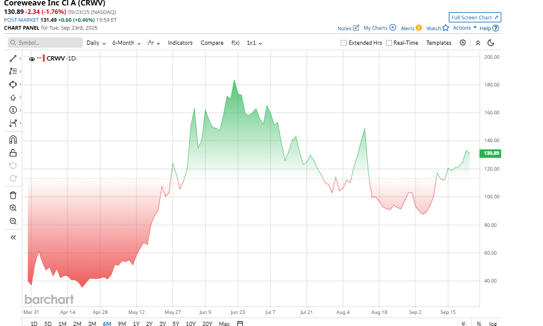Zoom out of the chart

tap(13, 221)
